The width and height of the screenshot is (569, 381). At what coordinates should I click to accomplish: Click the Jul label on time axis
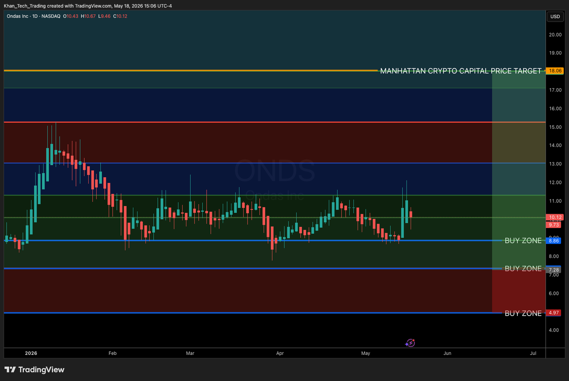(x=533, y=353)
